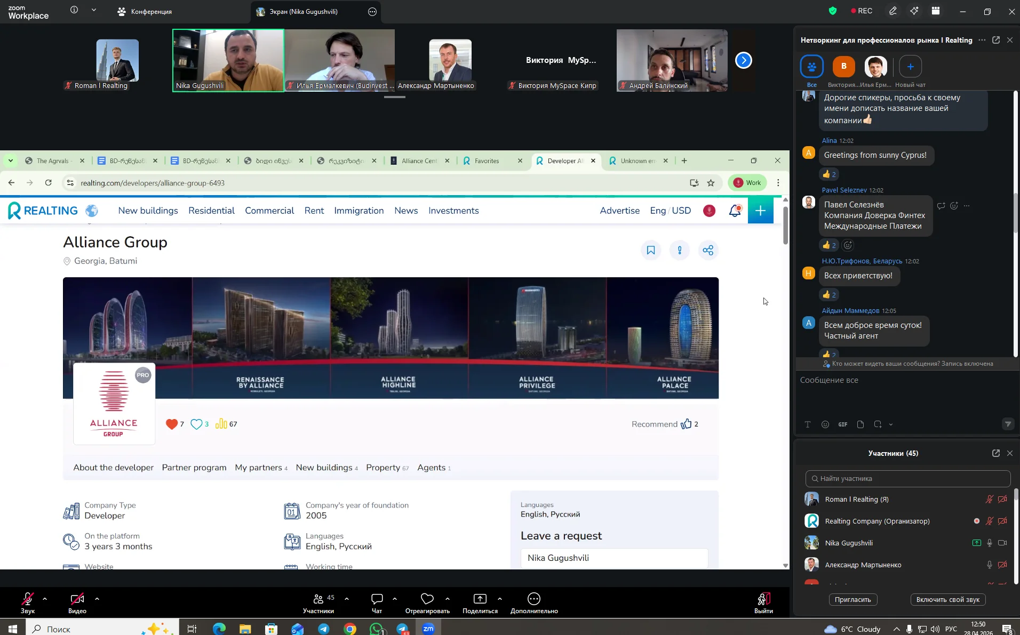Switch to the Partner program tab

click(194, 468)
